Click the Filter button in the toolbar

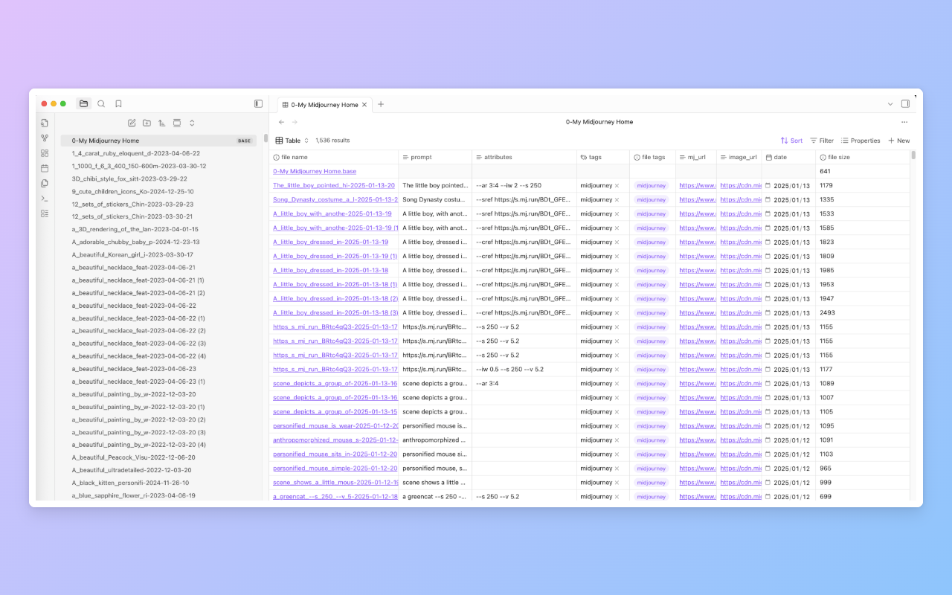coord(822,141)
